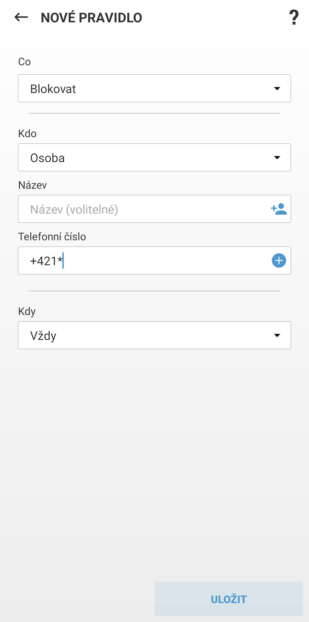Click the blue plus to add phone number
Viewport: 309px width, 622px height.
click(279, 261)
